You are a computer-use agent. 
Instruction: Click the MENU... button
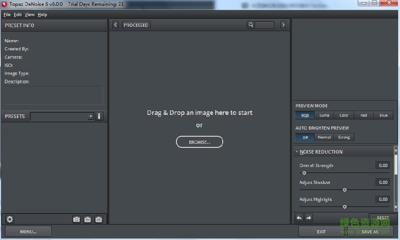(x=28, y=232)
